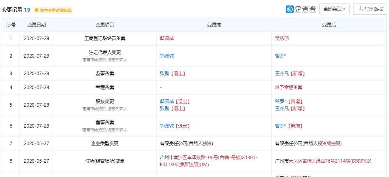This screenshot has width=389, height=177.
Task: Click sequence number 4
Action: (x=11, y=87)
